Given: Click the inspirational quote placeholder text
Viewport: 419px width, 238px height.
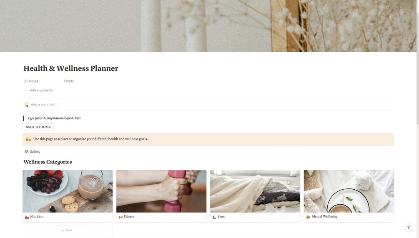Looking at the screenshot, I should pyautogui.click(x=55, y=118).
